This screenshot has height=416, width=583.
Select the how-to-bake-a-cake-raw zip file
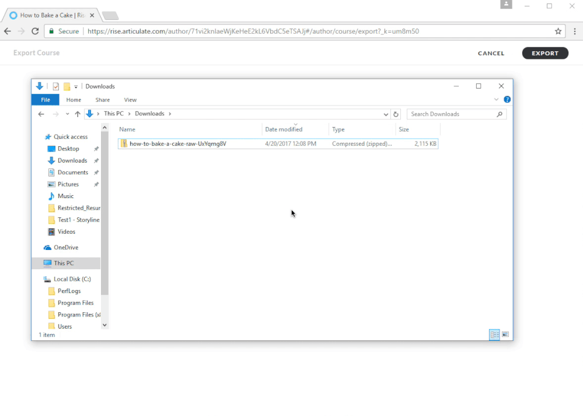point(177,143)
